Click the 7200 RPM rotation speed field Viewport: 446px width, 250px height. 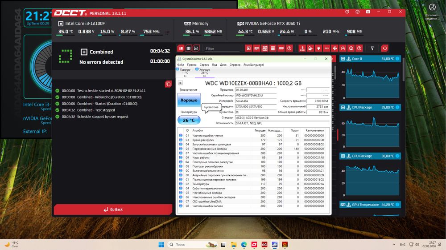tap(318, 101)
